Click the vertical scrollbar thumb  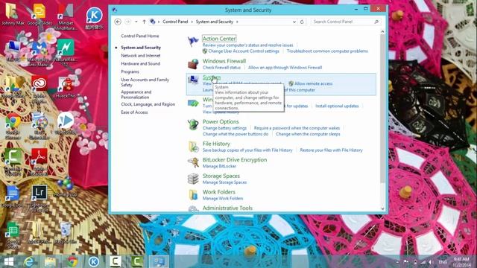(382, 109)
